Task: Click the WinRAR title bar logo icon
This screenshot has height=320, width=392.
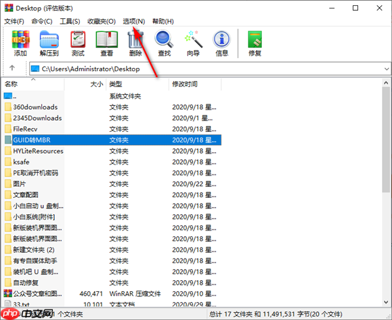Action: point(8,8)
